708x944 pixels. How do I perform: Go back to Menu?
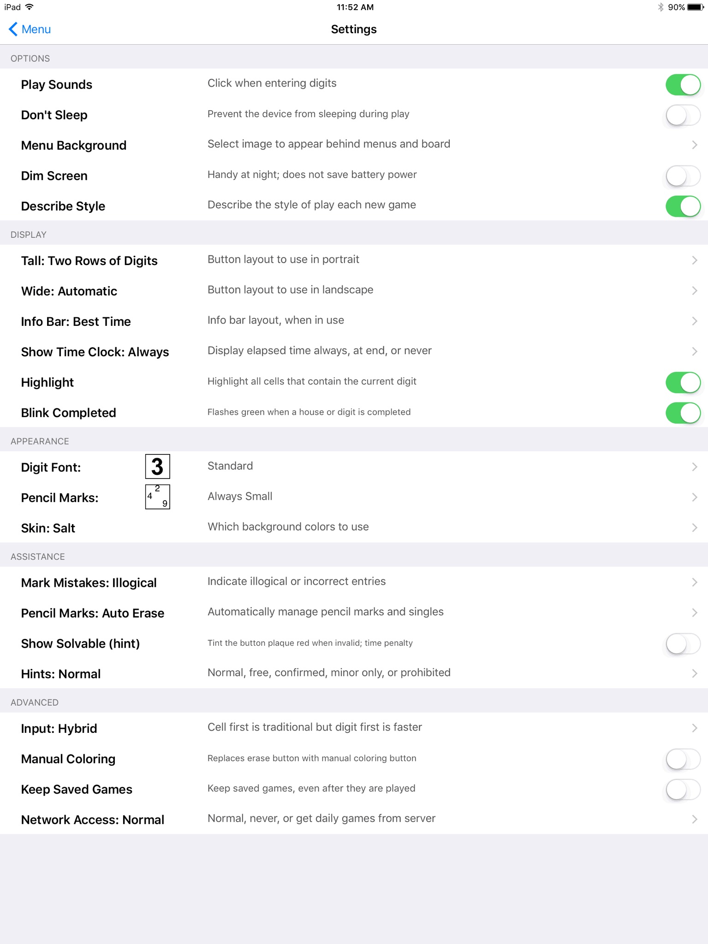(30, 29)
